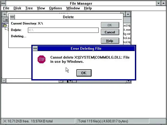This screenshot has height=125, width=167.
Task: Minimize the File Manager window
Action: (158, 3)
